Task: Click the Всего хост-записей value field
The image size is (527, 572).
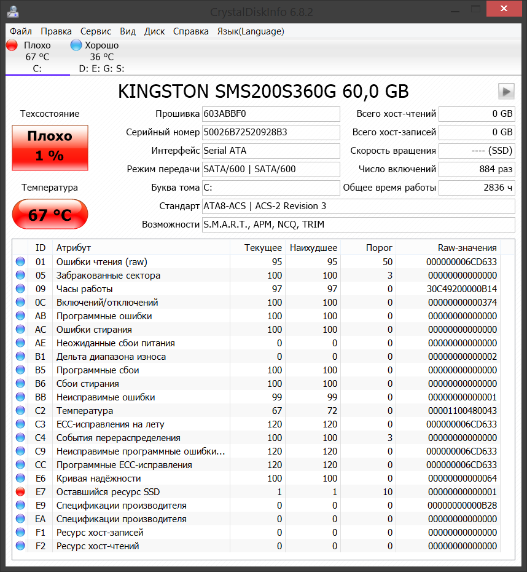Action: [477, 132]
